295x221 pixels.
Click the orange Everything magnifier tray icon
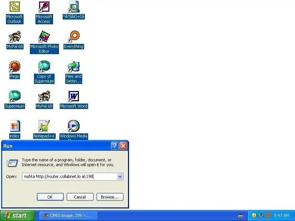pyautogui.click(x=268, y=215)
